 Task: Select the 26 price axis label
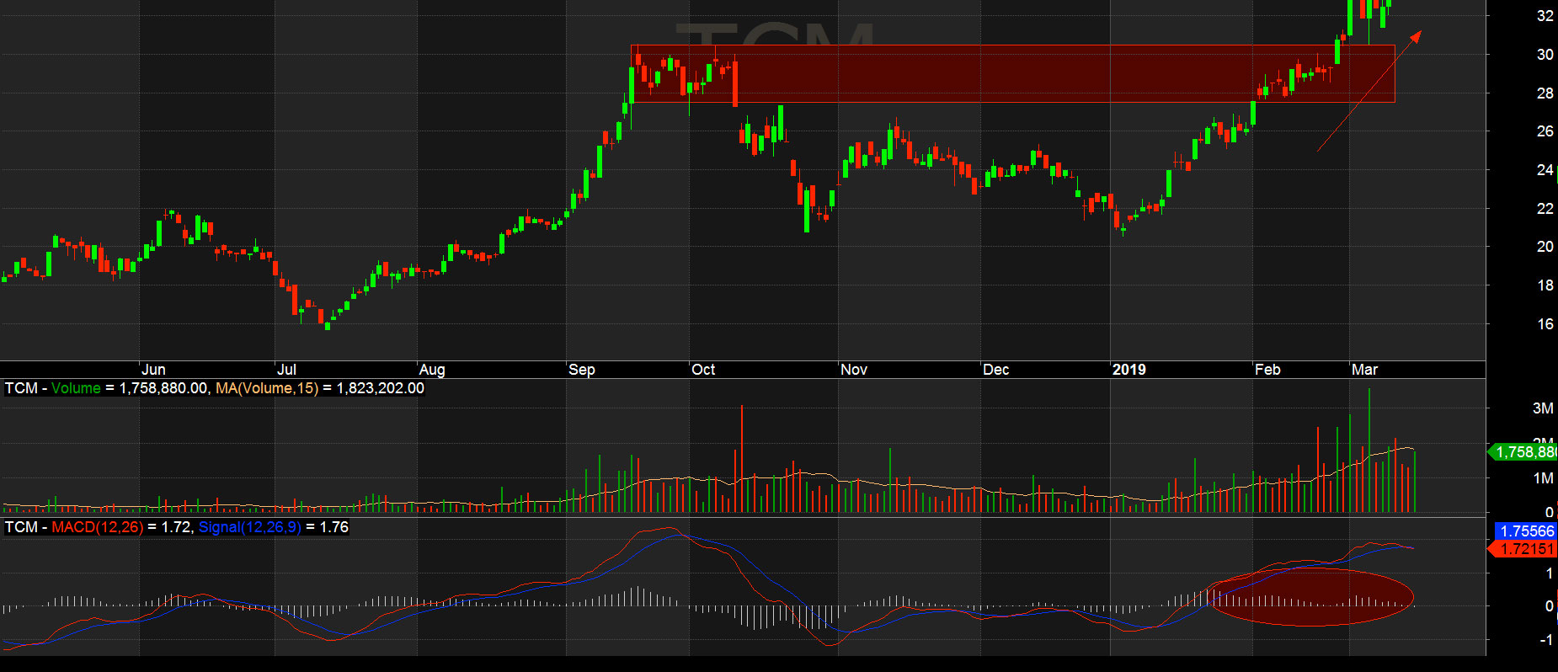tap(1545, 131)
